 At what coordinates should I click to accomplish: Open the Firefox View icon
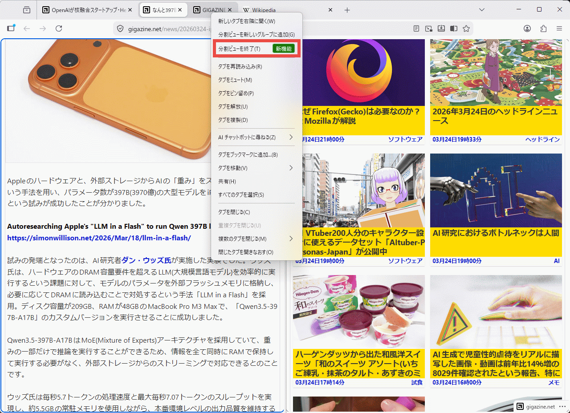click(27, 10)
